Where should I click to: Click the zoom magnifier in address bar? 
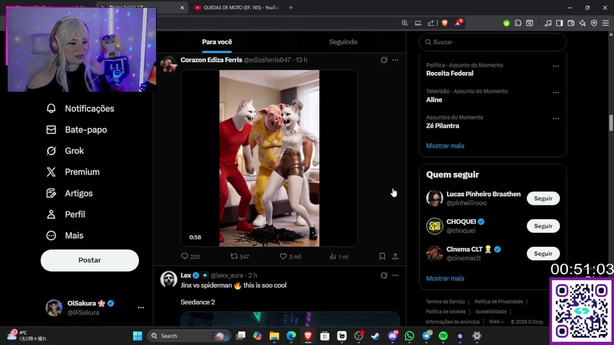click(405, 23)
